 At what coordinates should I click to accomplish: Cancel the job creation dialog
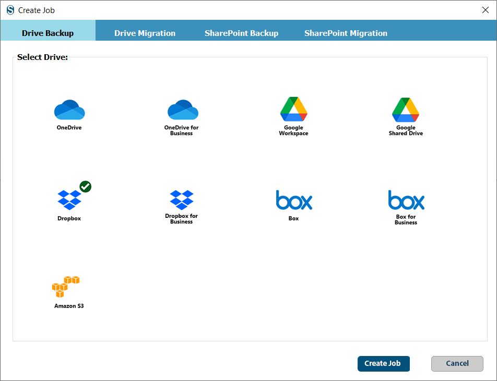click(457, 364)
